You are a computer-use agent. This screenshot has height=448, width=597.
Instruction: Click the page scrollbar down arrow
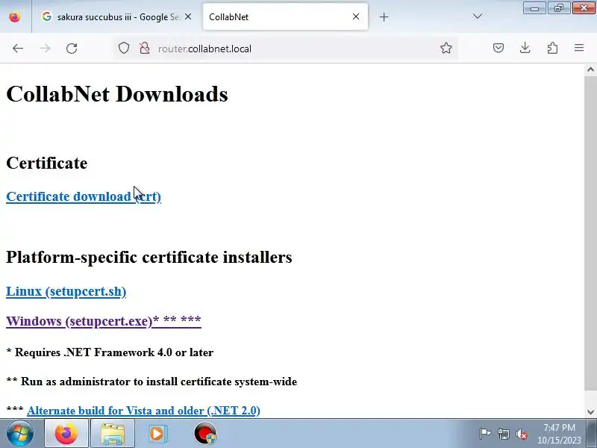(x=590, y=411)
